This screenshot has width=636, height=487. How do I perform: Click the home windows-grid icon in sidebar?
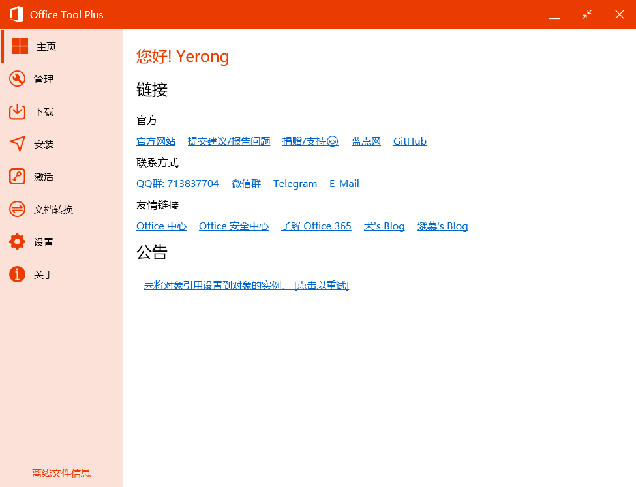pyautogui.click(x=20, y=46)
